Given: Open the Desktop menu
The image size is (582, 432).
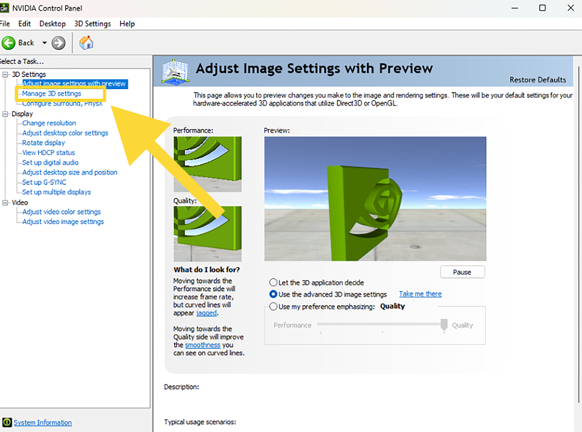Looking at the screenshot, I should pos(52,24).
